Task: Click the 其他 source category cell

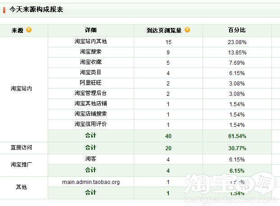Action: click(x=21, y=187)
